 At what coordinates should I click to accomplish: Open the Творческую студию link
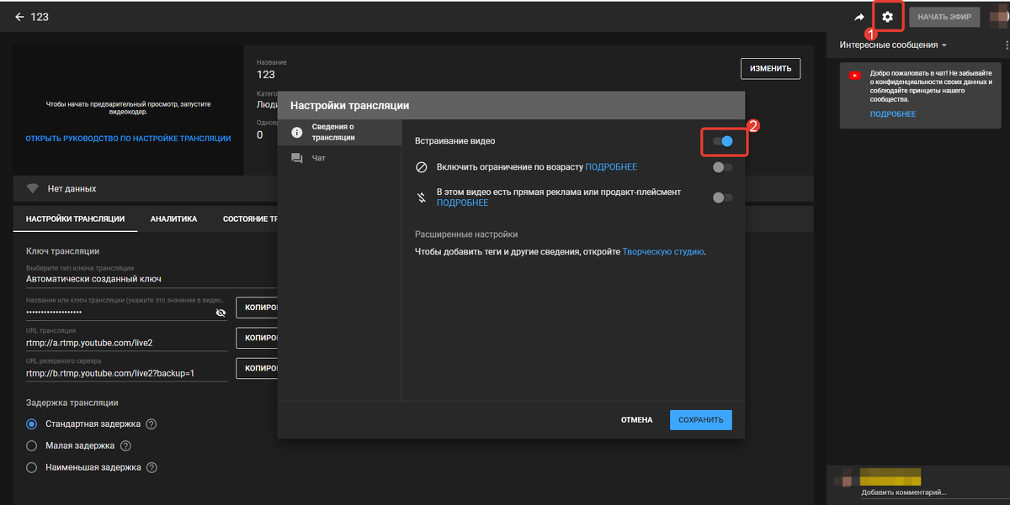662,251
